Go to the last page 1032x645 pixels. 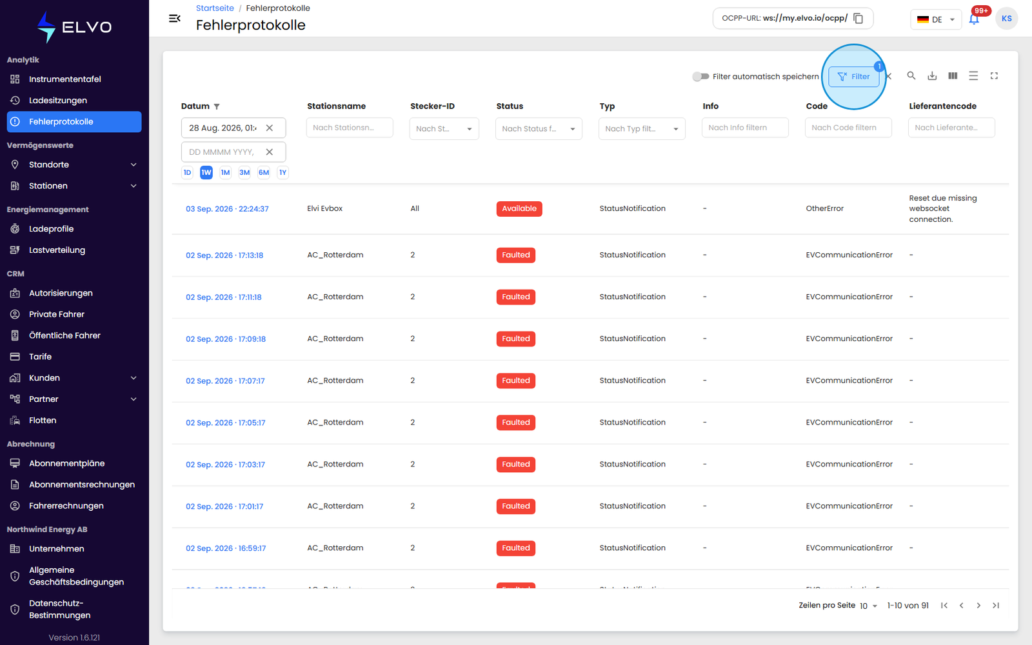pyautogui.click(x=996, y=605)
